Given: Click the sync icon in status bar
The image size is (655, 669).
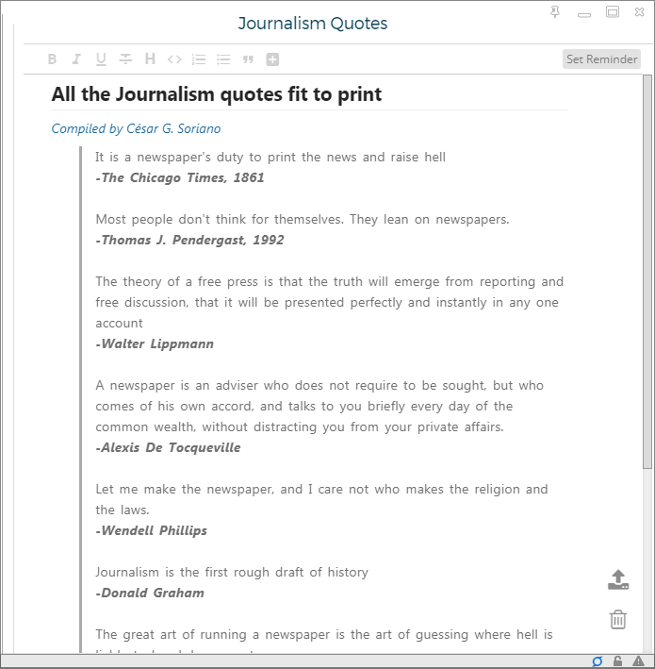Looking at the screenshot, I should click(598, 661).
